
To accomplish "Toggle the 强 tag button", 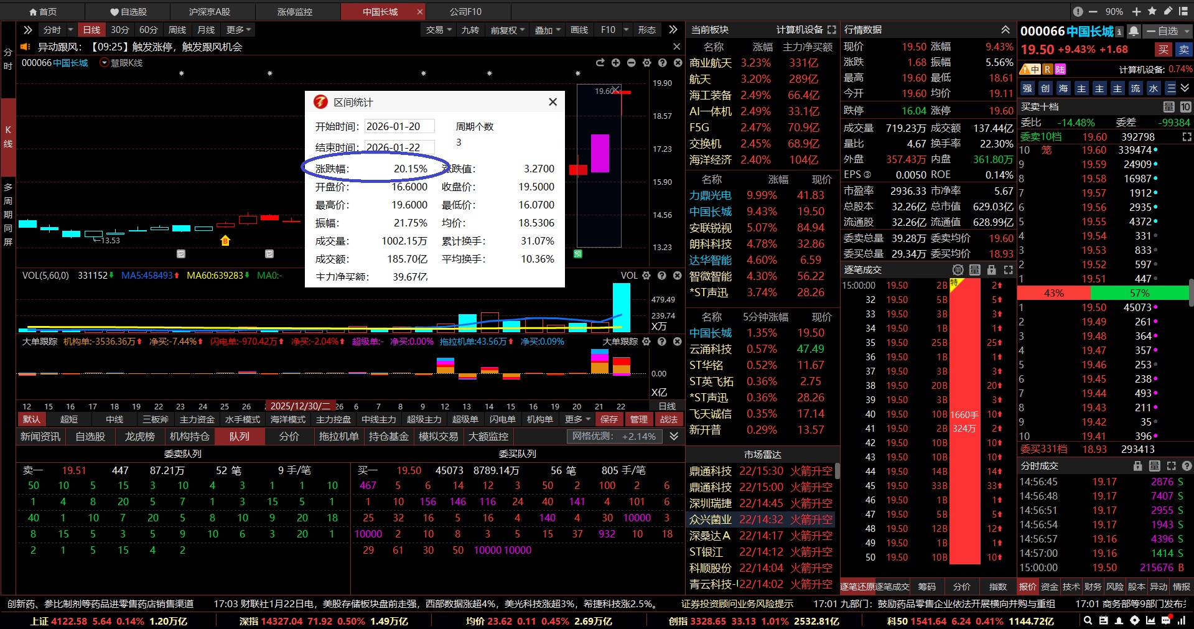I will (x=1027, y=88).
